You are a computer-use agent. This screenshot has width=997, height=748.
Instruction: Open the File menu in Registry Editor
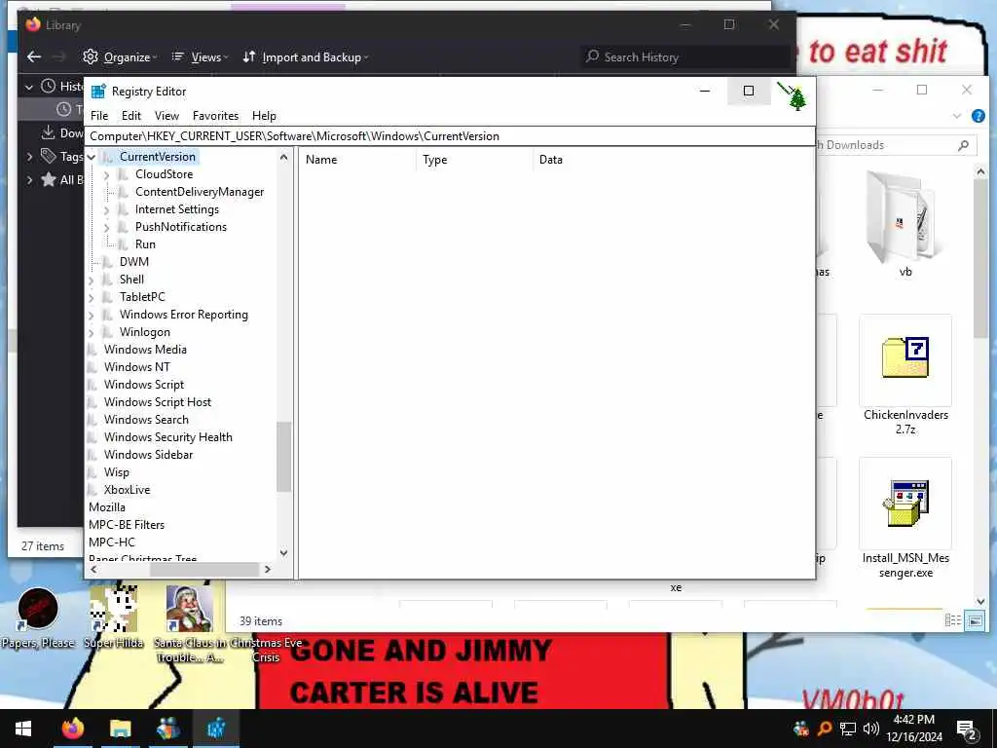pyautogui.click(x=99, y=116)
